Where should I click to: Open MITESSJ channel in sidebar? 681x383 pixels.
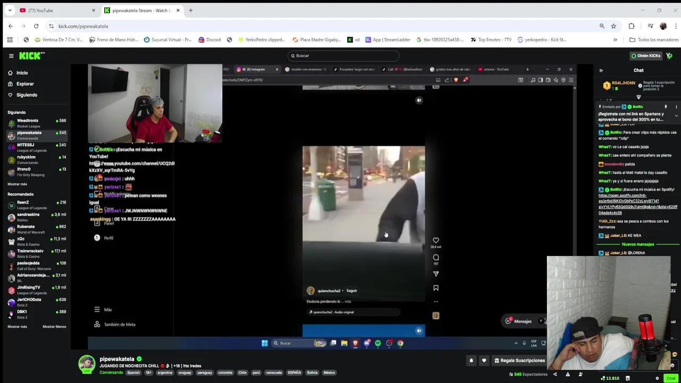click(37, 148)
